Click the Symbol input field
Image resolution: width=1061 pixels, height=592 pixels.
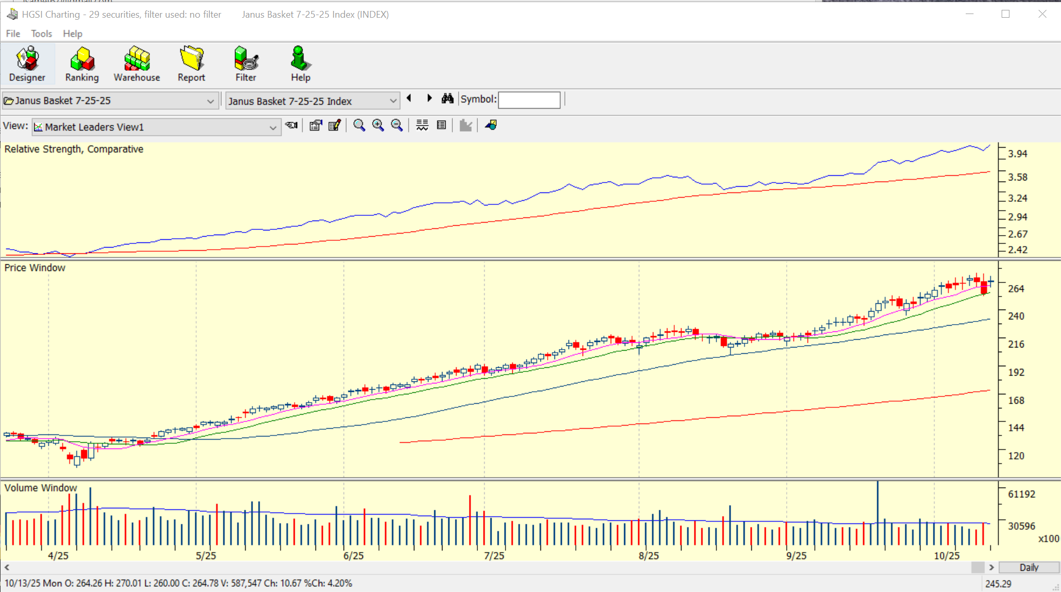(x=529, y=100)
